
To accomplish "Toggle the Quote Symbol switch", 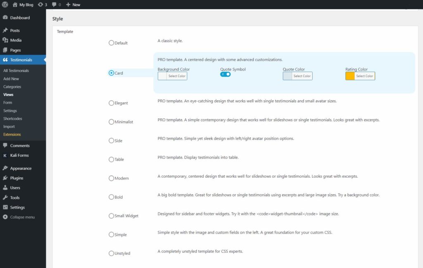I will pyautogui.click(x=225, y=74).
